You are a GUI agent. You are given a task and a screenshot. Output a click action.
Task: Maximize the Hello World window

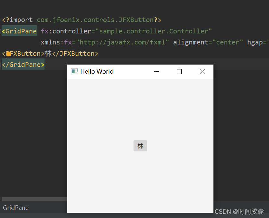coord(179,72)
